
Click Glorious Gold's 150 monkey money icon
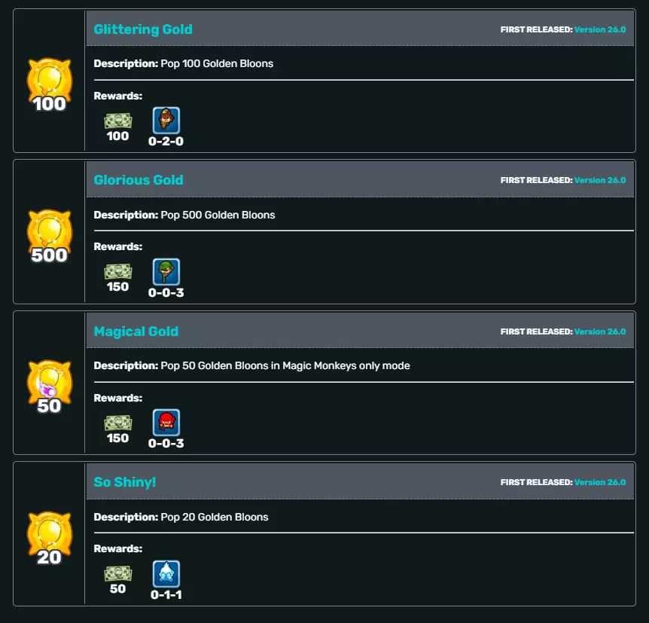click(118, 272)
